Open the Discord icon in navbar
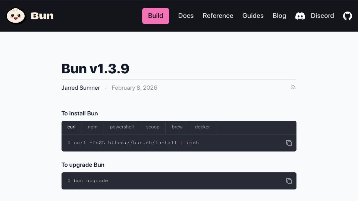358x201 pixels. pos(300,16)
